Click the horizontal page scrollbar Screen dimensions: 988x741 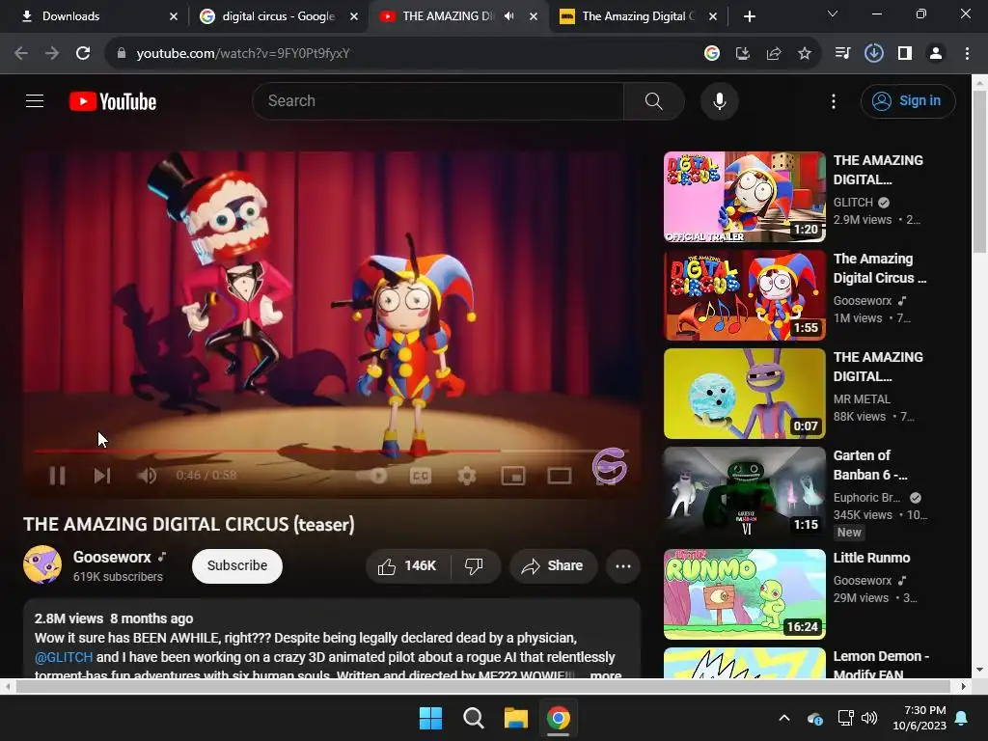(x=482, y=686)
